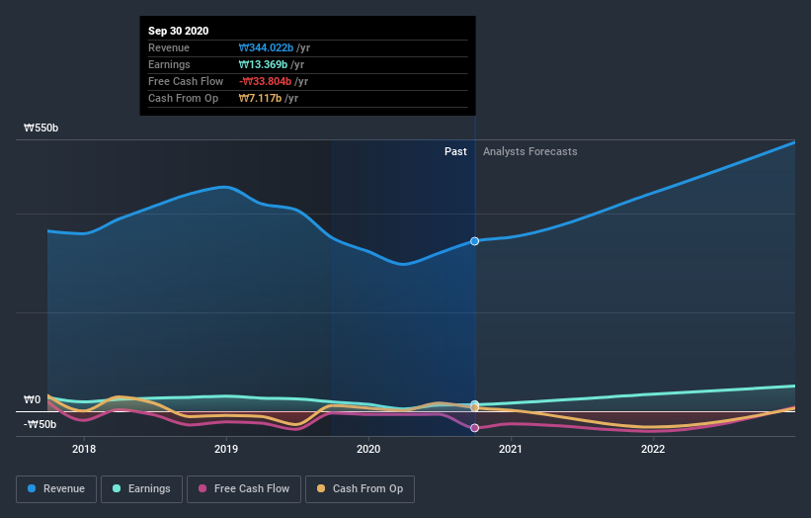Click the Cash From Op data point marker

[x=475, y=407]
